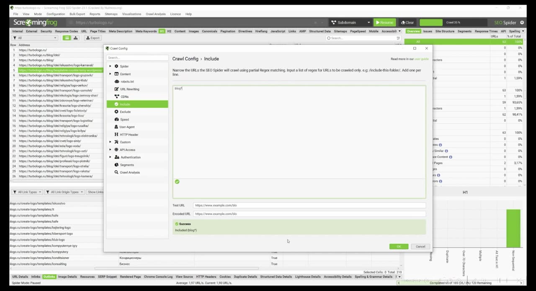This screenshot has height=291, width=536.
Task: Click the Custom tools icon
Action: pyautogui.click(x=116, y=142)
